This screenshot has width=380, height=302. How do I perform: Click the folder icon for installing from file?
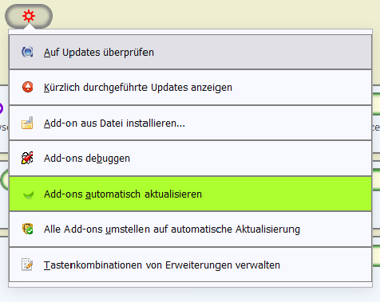[x=27, y=123]
